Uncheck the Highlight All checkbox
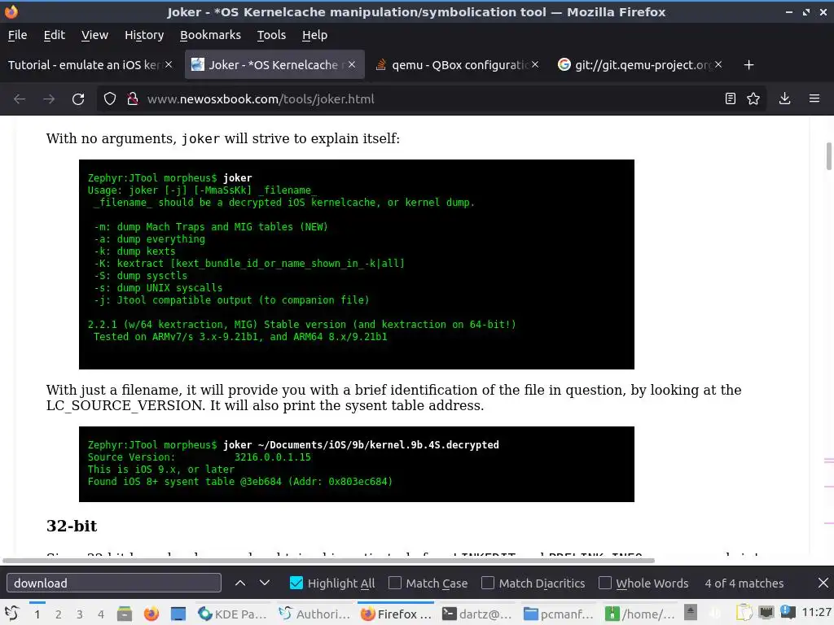Image resolution: width=834 pixels, height=625 pixels. click(x=296, y=583)
